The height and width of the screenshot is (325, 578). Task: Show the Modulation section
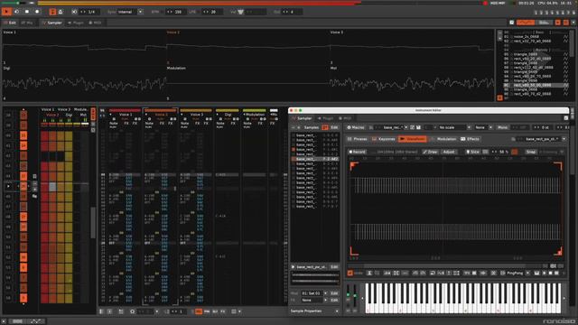[x=443, y=139]
